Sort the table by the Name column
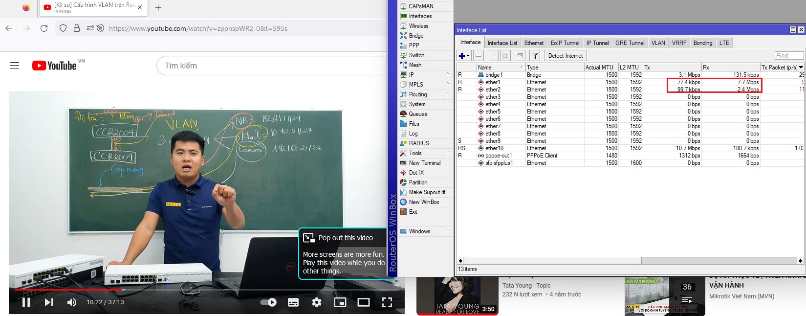806x316 pixels. click(501, 68)
